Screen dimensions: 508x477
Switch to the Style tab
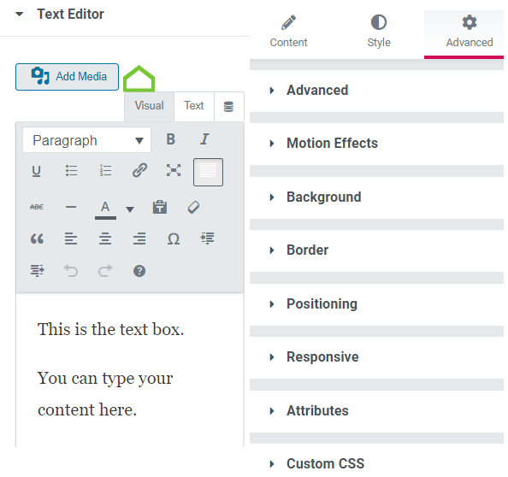coord(379,32)
